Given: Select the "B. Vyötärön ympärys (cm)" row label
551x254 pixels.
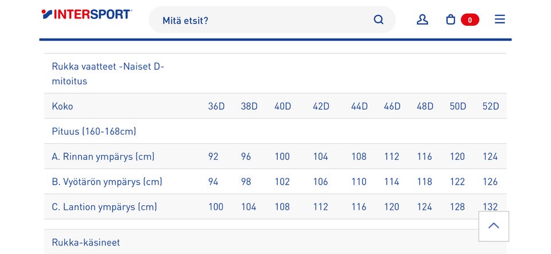Looking at the screenshot, I should click(x=107, y=182).
